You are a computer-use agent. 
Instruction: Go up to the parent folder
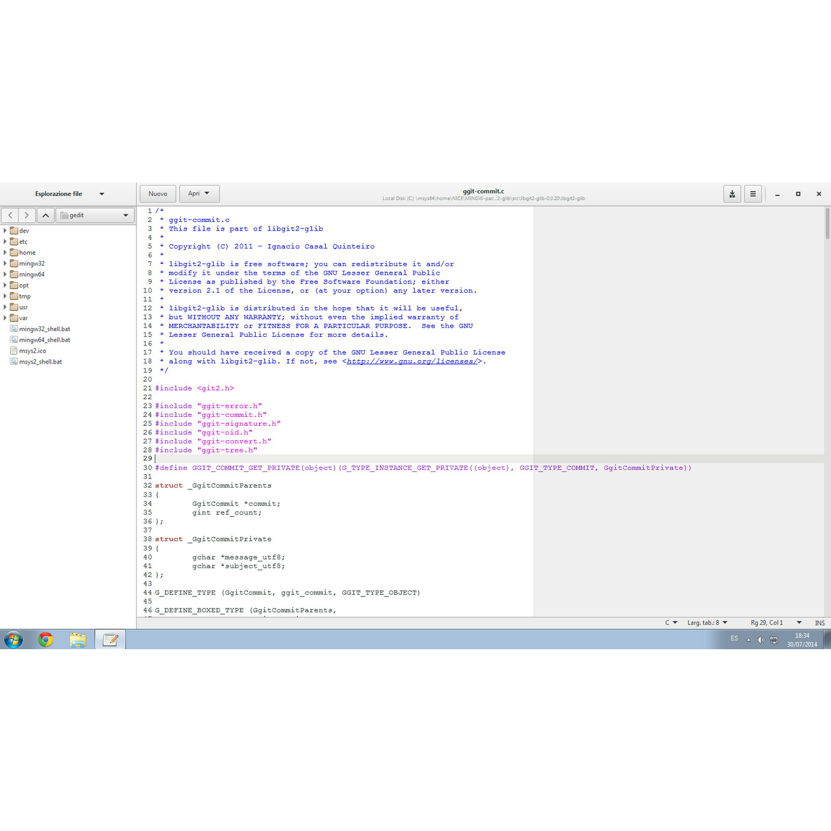click(45, 215)
